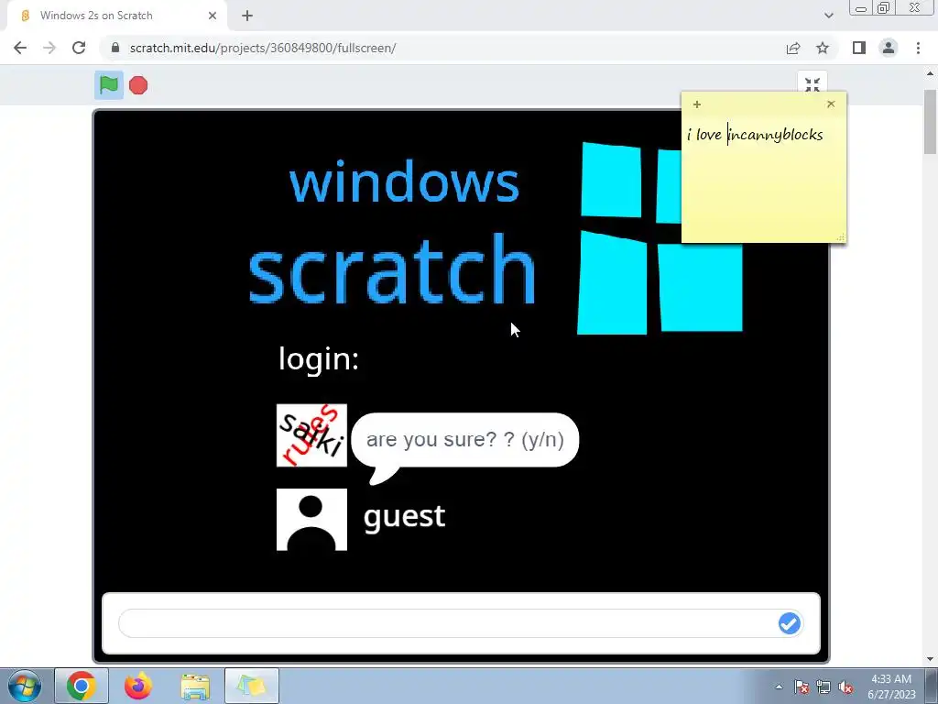The image size is (938, 704).
Task: View site information via lock icon
Action: pyautogui.click(x=116, y=48)
